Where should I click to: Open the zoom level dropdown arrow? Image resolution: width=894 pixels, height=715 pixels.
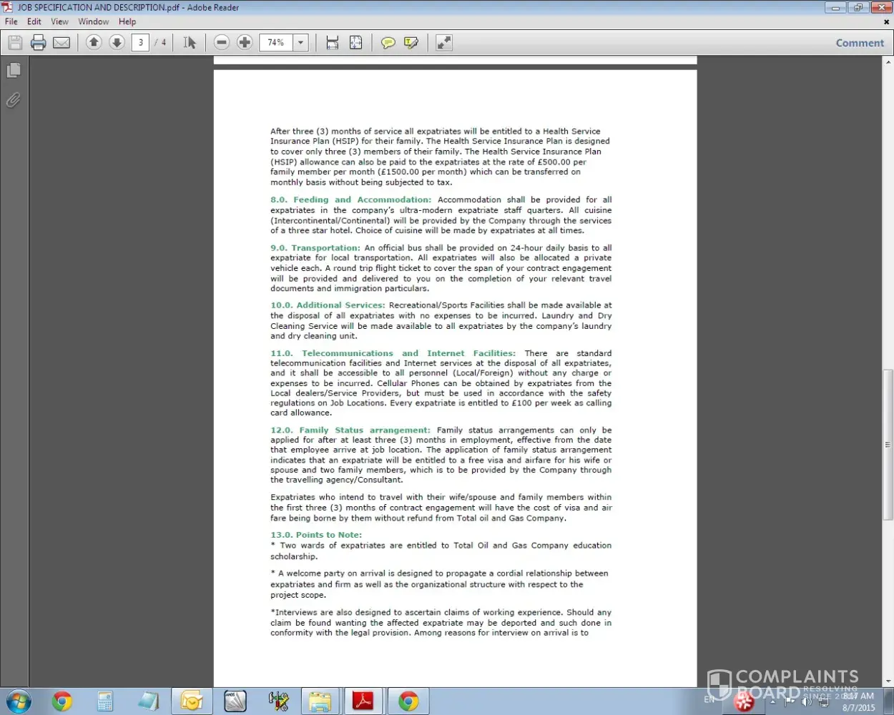(x=301, y=42)
